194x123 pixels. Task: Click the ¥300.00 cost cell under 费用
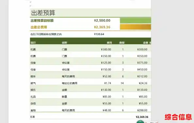[x=106, y=49]
